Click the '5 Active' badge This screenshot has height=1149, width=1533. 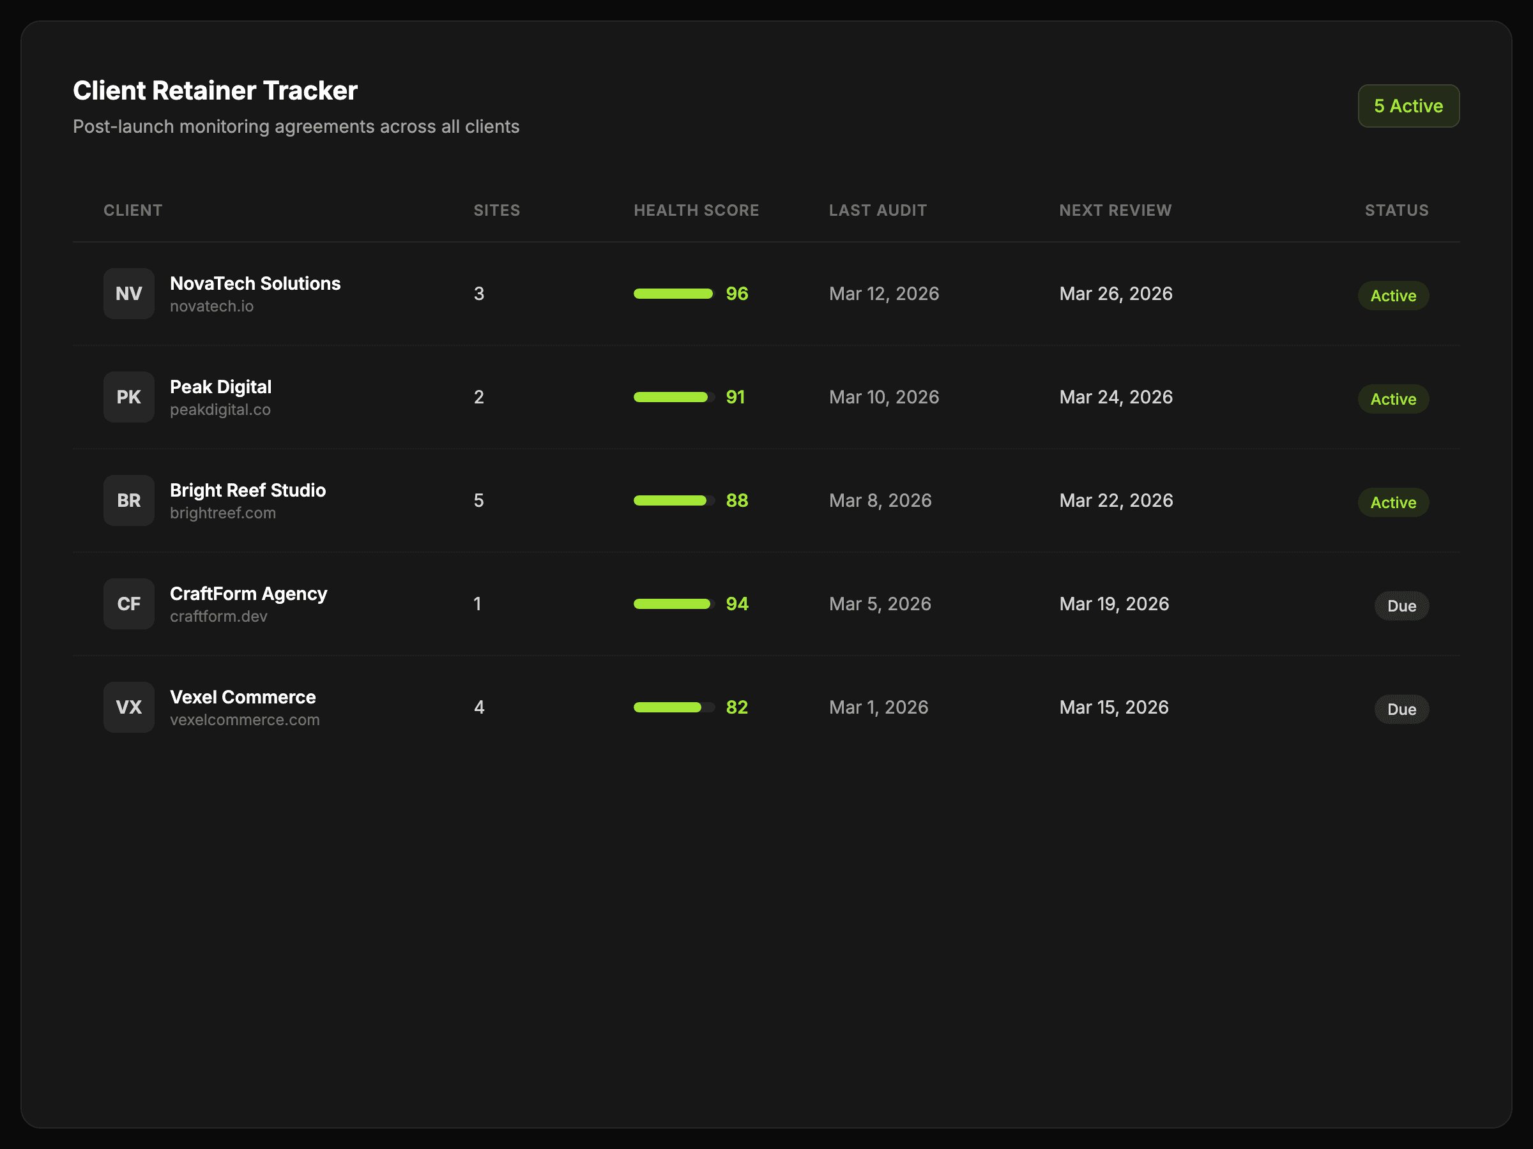tap(1408, 106)
